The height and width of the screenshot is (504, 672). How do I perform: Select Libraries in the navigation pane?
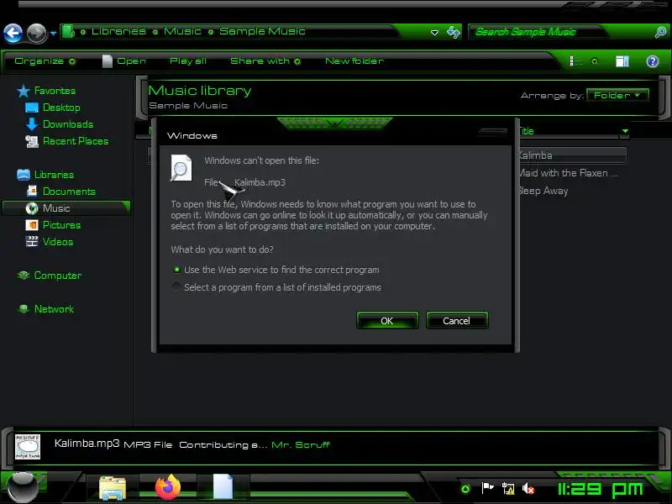54,175
